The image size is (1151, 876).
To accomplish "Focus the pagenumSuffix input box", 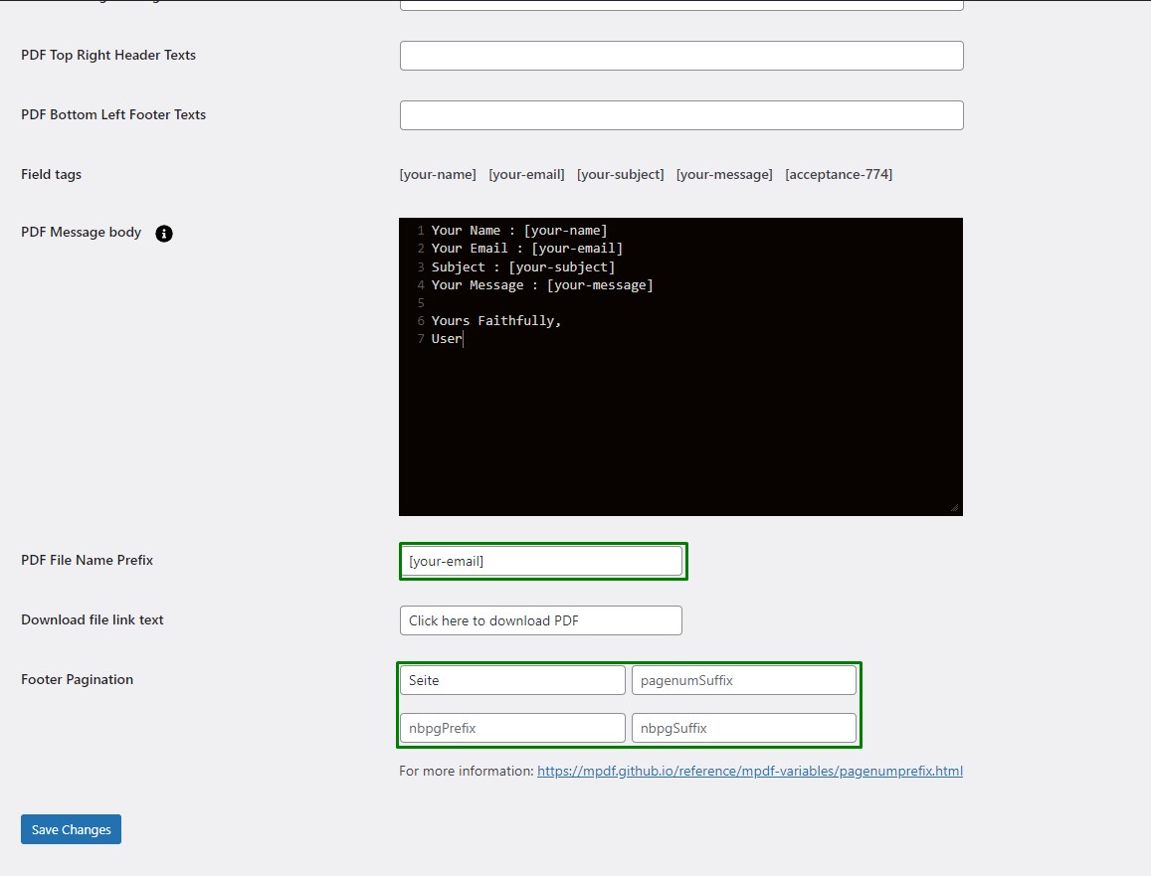I will point(743,680).
